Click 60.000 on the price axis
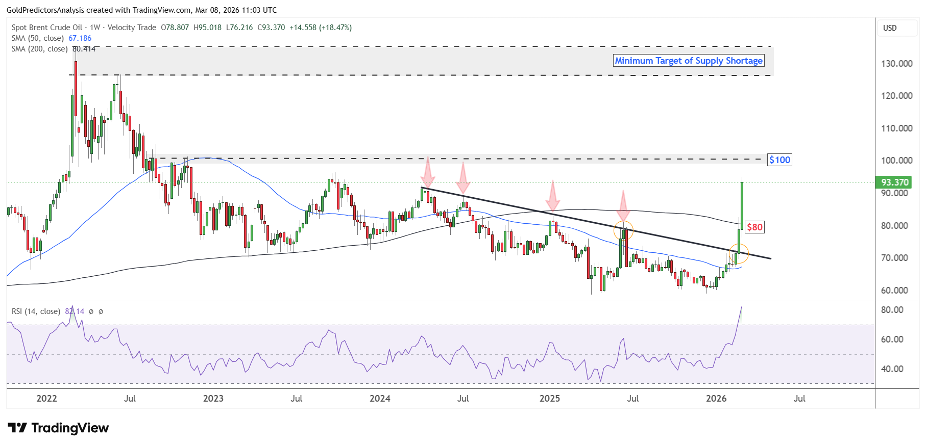This screenshot has width=926, height=447. point(895,291)
